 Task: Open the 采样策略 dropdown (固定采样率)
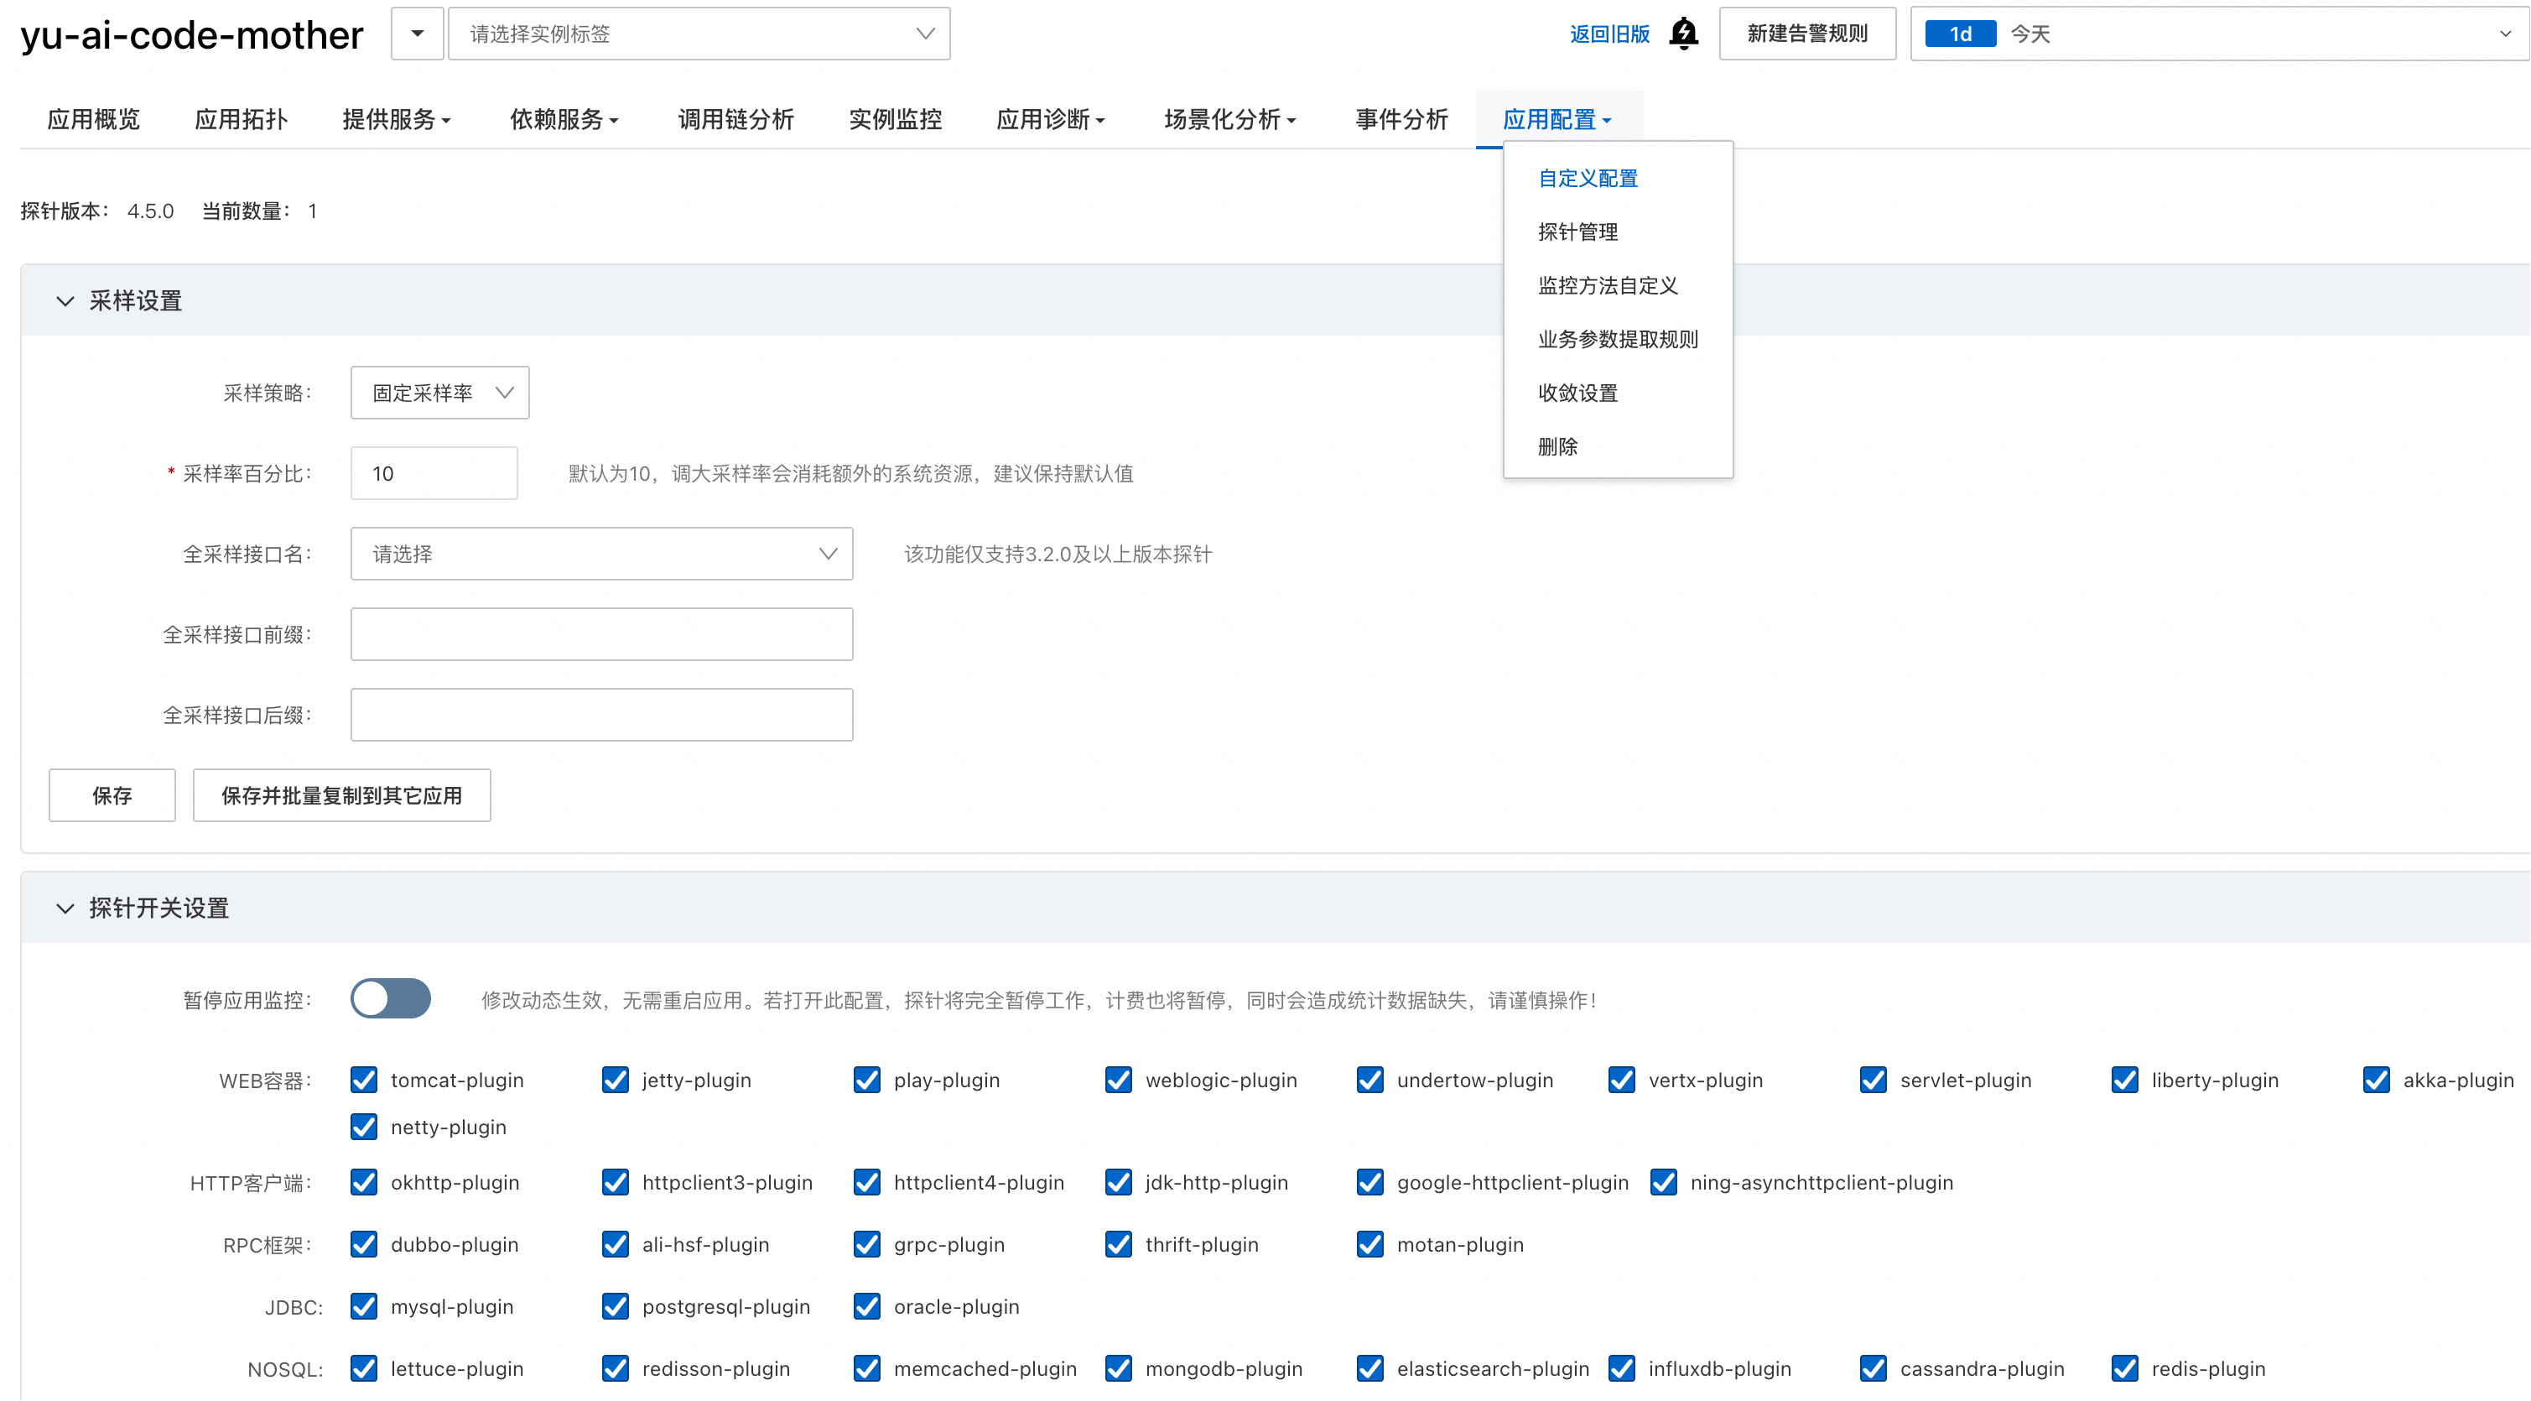point(439,393)
